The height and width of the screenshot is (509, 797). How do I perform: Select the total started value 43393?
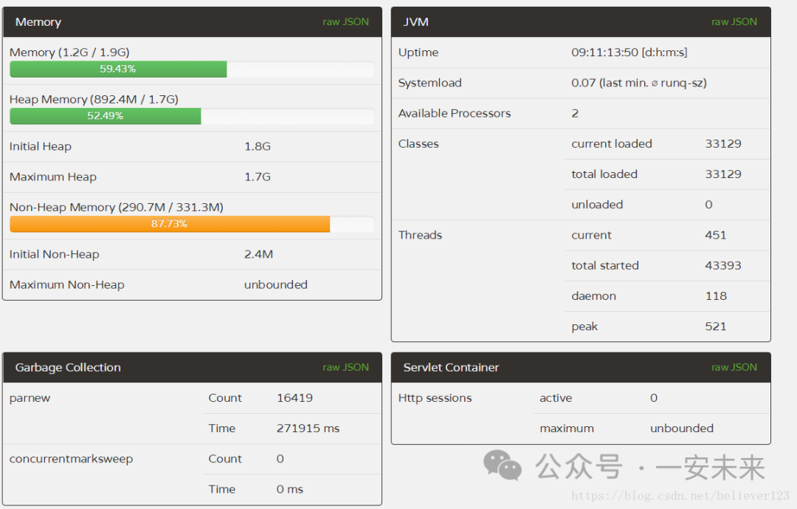click(x=723, y=266)
